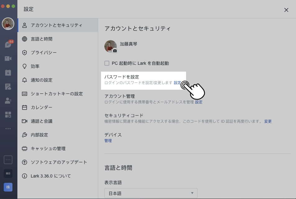Open Messages icon with 44 badge

pyautogui.click(x=8, y=45)
